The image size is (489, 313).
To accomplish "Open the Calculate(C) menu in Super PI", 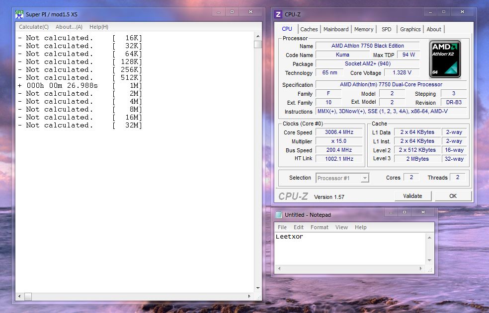I will pos(34,27).
